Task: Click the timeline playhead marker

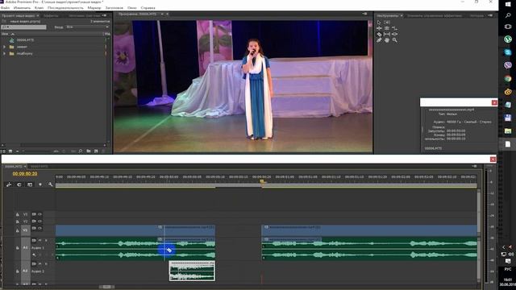Action: point(262,181)
